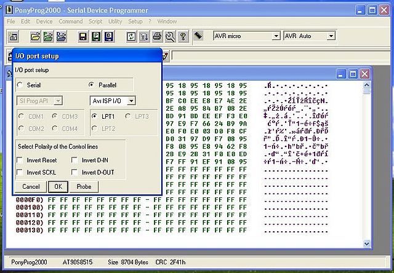This screenshot has height=273, width=394.
Task: Open setup via the wrench icon
Action: tap(171, 37)
